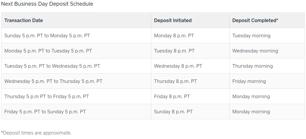This screenshot has width=306, height=139.
Task: Click Friday 5 p.m. PT to Sunday cell
Action: pos(76,112)
